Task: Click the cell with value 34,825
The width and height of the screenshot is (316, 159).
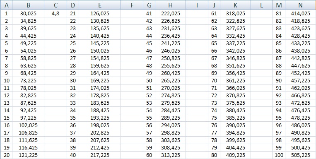Action: point(28,21)
